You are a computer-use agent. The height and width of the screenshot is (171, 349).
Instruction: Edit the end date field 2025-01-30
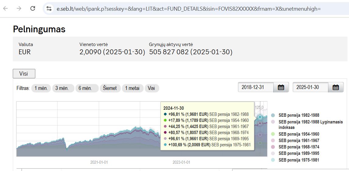310,87
